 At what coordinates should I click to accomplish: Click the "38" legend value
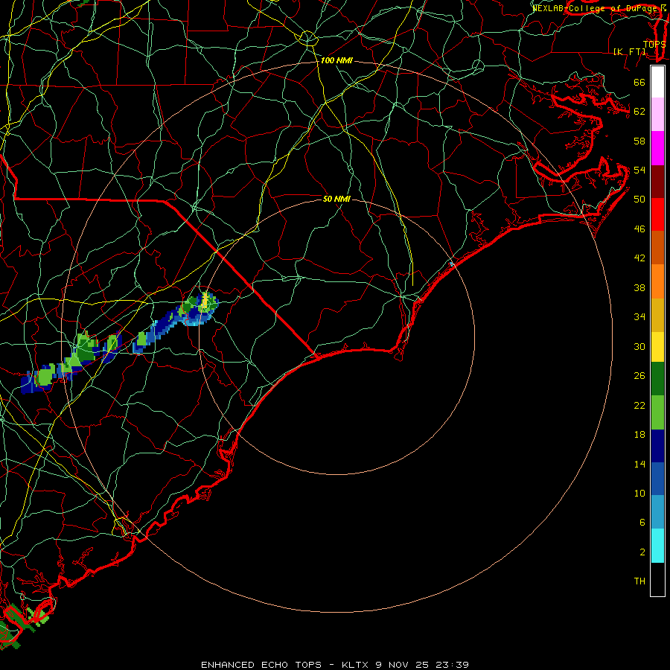pos(639,287)
